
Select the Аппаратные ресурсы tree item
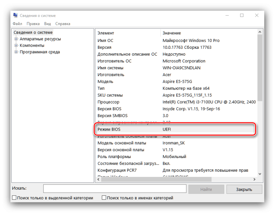[x=40, y=39]
